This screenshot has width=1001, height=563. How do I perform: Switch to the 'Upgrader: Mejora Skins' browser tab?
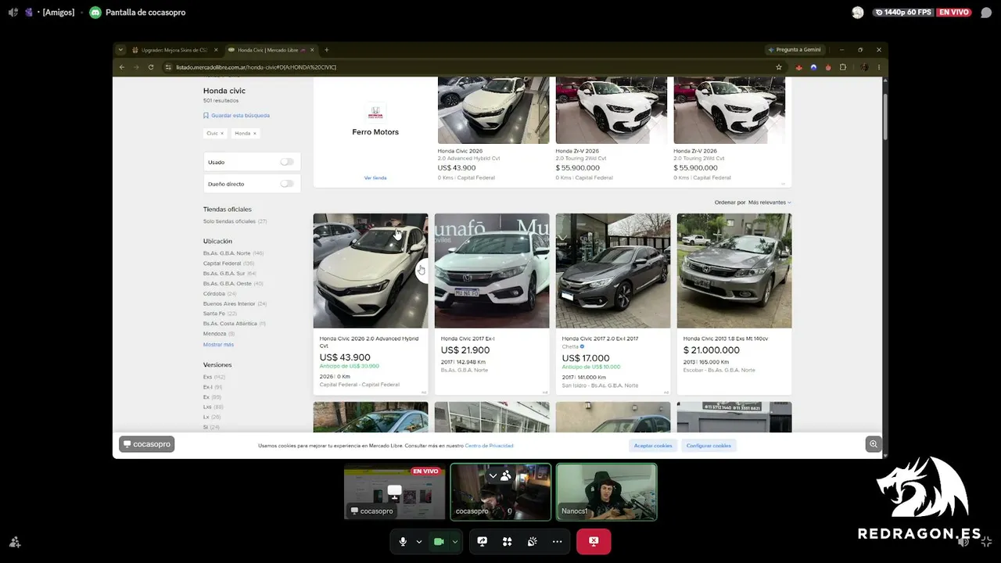point(174,50)
